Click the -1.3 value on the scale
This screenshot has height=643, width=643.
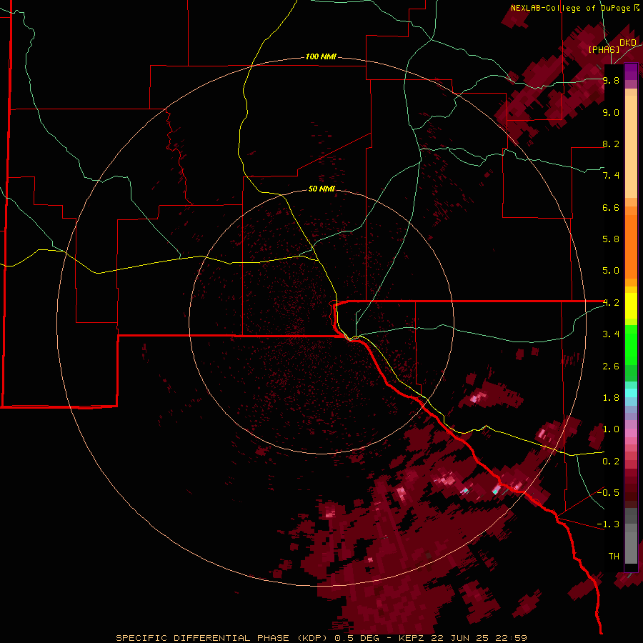point(608,524)
